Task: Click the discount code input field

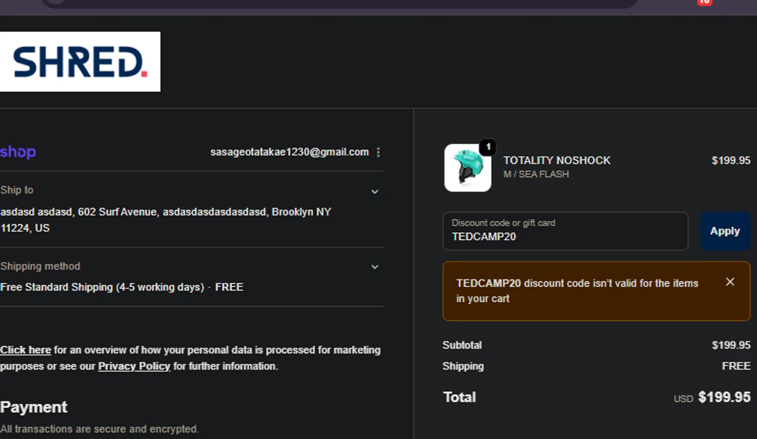Action: click(565, 231)
